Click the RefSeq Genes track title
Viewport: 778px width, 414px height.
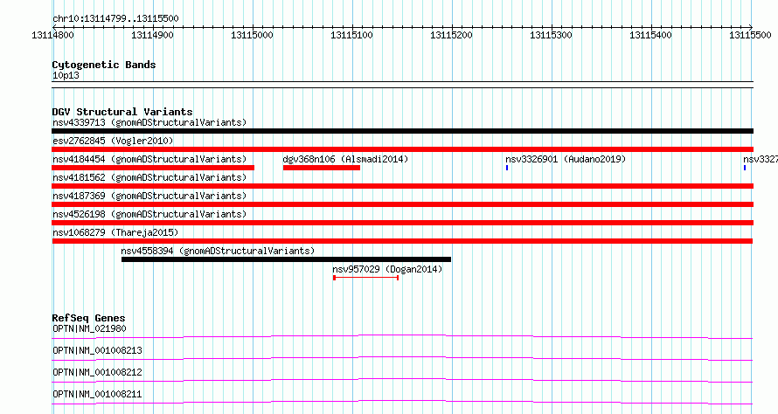pyautogui.click(x=89, y=318)
